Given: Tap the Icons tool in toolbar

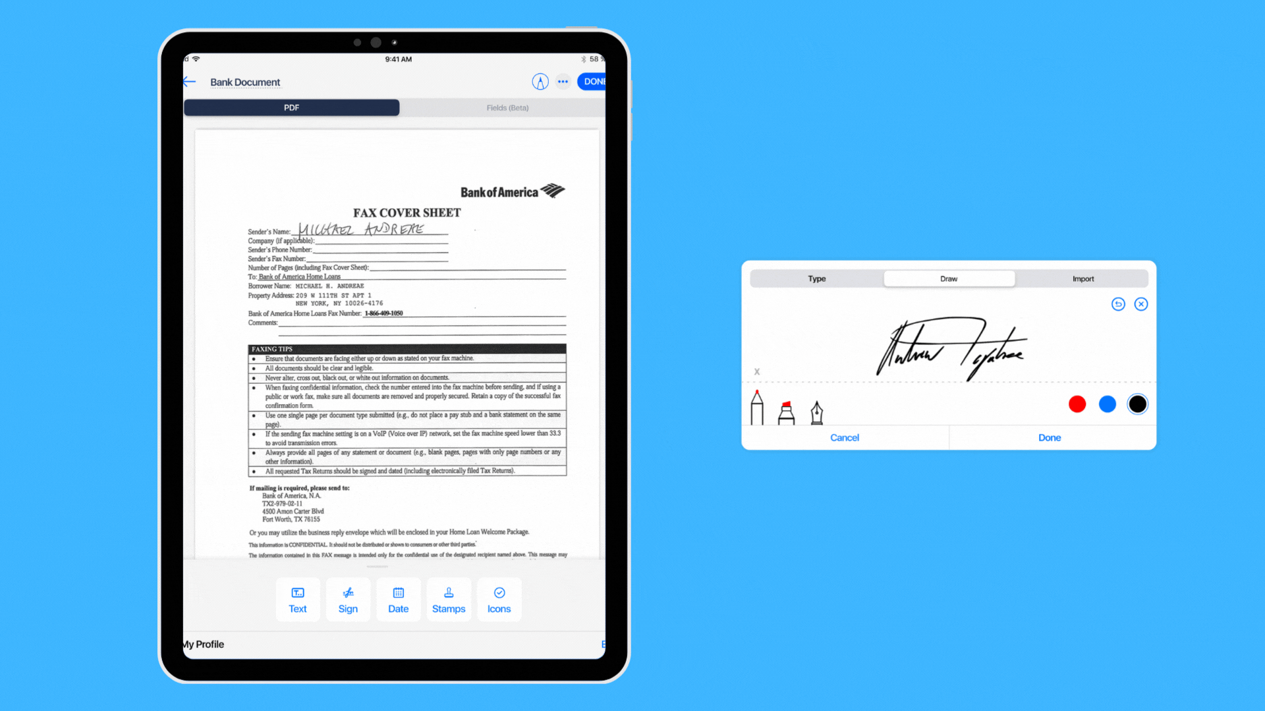Looking at the screenshot, I should tap(499, 599).
